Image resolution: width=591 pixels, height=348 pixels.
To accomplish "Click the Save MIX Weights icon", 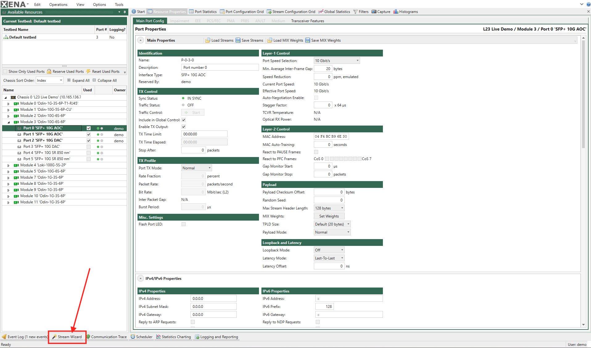I will click(308, 40).
